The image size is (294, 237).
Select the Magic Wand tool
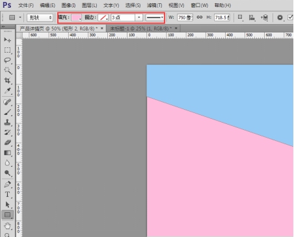click(8, 70)
